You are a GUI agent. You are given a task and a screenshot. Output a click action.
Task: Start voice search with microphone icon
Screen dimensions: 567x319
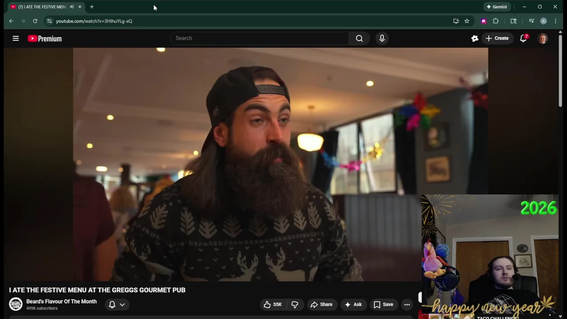pos(382,39)
